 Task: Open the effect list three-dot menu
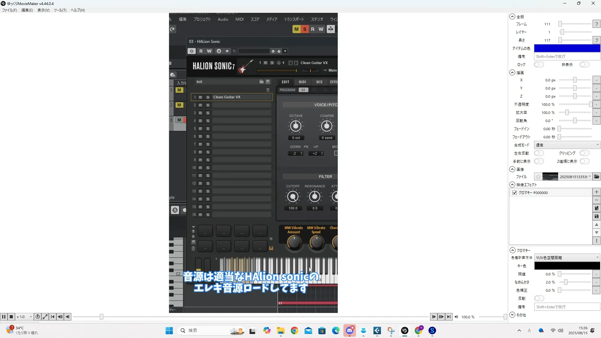click(597, 241)
